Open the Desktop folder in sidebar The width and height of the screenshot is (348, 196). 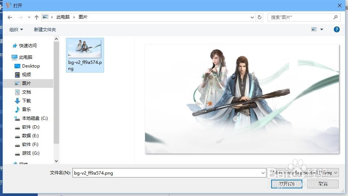[x=31, y=66]
